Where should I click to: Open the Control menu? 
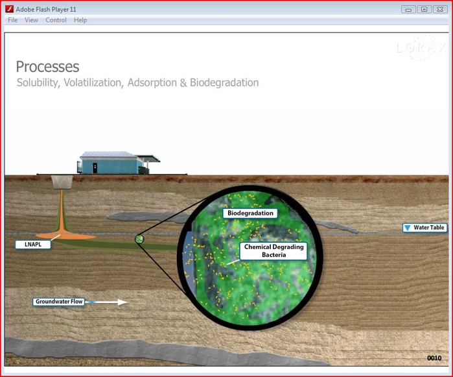56,20
